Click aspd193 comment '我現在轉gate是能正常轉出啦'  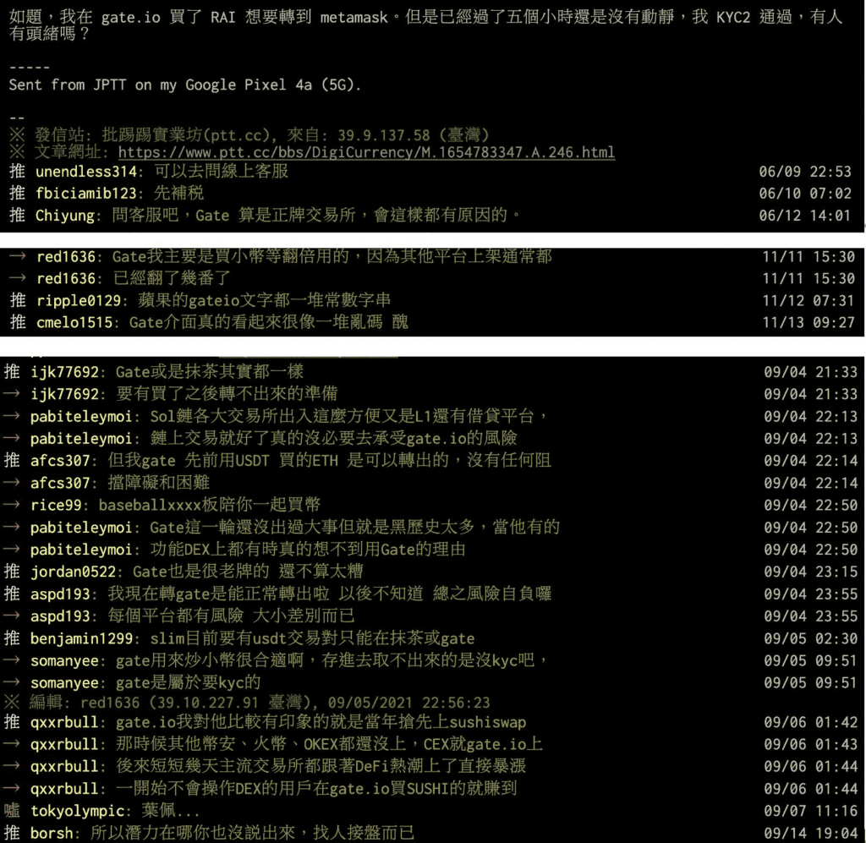329,594
